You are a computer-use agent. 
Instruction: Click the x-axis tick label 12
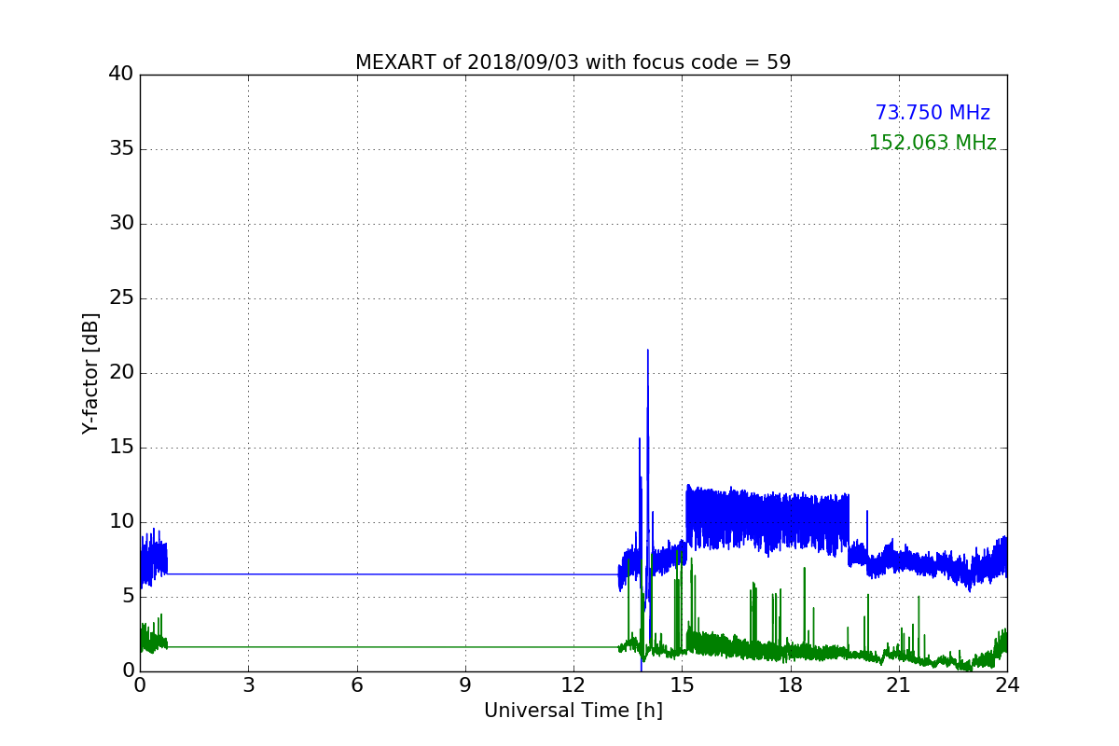coord(573,684)
